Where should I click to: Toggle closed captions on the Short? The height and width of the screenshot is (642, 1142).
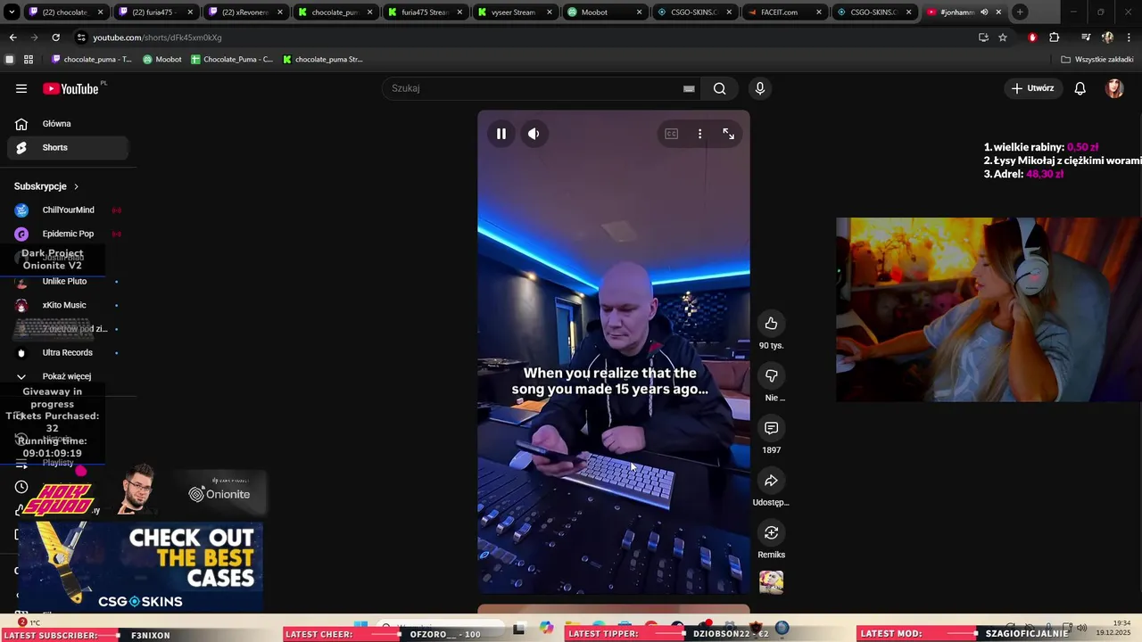pos(671,134)
